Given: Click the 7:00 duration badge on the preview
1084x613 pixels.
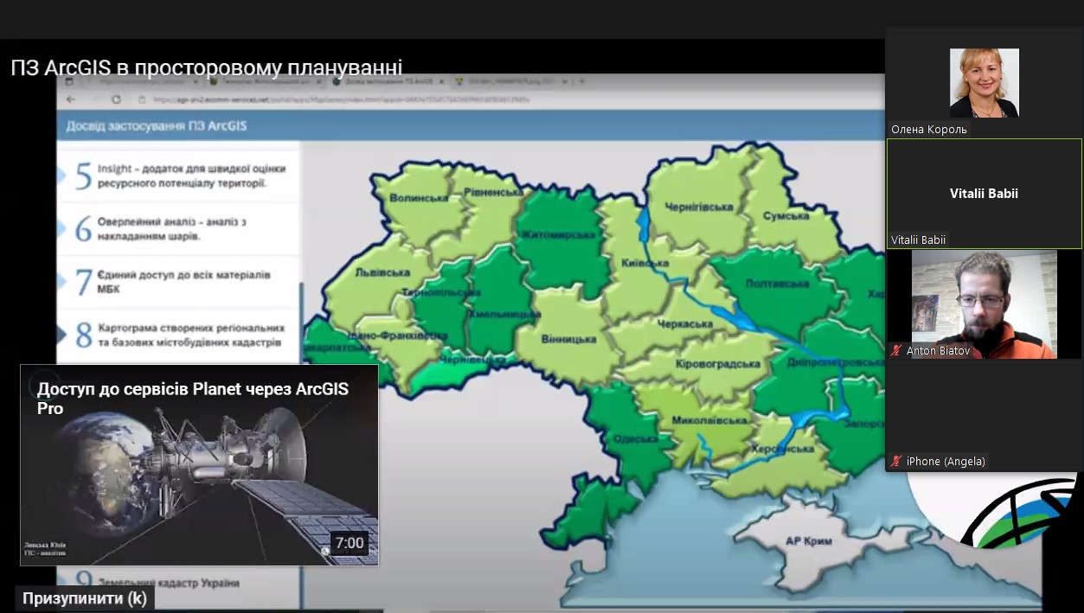Looking at the screenshot, I should click(x=350, y=543).
